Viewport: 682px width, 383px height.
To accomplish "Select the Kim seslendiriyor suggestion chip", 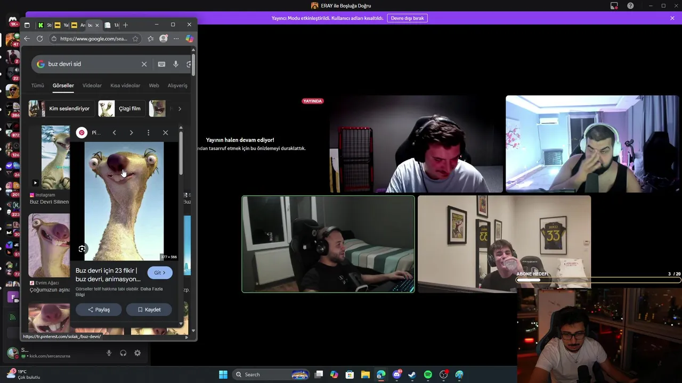I will click(62, 109).
